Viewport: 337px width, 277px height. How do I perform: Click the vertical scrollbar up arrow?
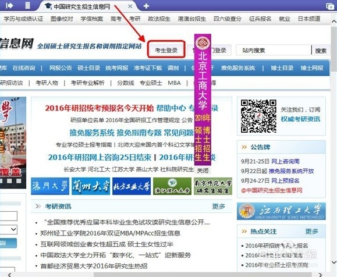click(x=334, y=22)
